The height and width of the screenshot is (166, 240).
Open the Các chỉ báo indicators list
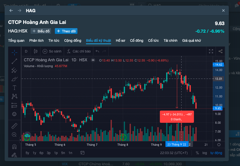click(79, 51)
